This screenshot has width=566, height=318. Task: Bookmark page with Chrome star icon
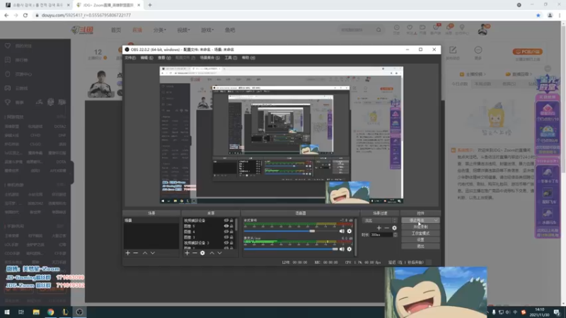[x=538, y=15]
